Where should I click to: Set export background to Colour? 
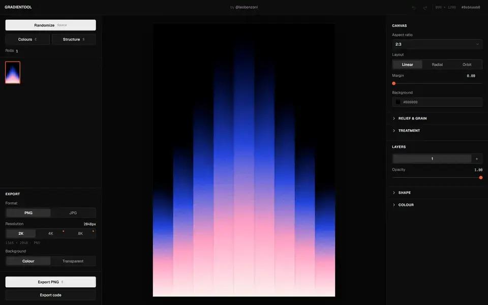[28, 261]
